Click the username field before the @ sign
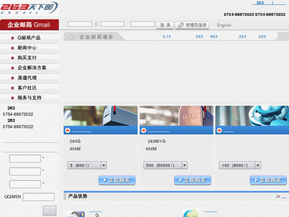289x217 pixels. coord(80,24)
